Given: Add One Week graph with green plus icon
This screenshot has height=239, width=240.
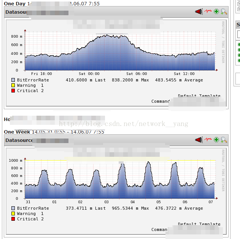Looking at the screenshot, I should [216, 140].
